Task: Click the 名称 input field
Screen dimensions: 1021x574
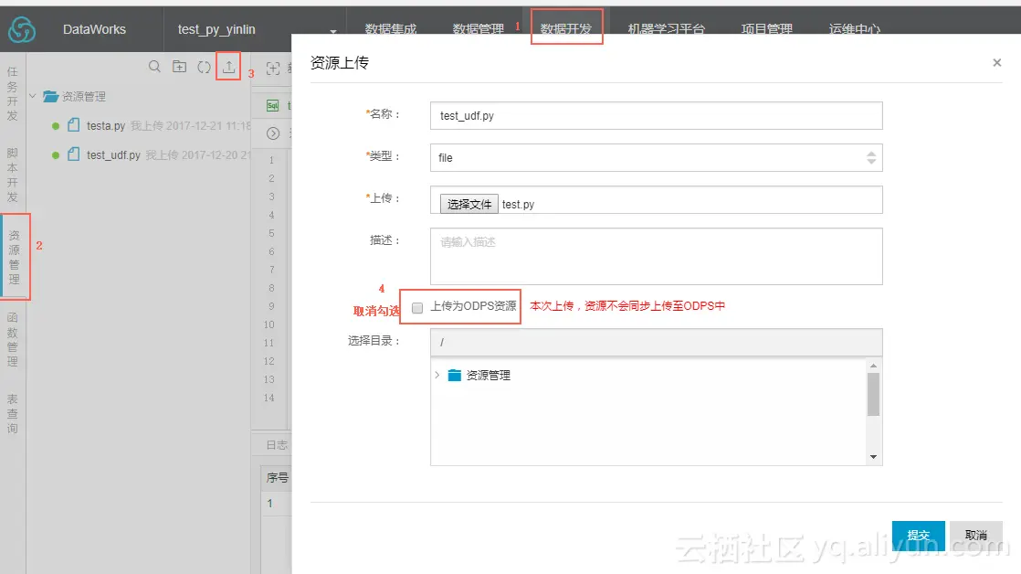Action: point(656,115)
